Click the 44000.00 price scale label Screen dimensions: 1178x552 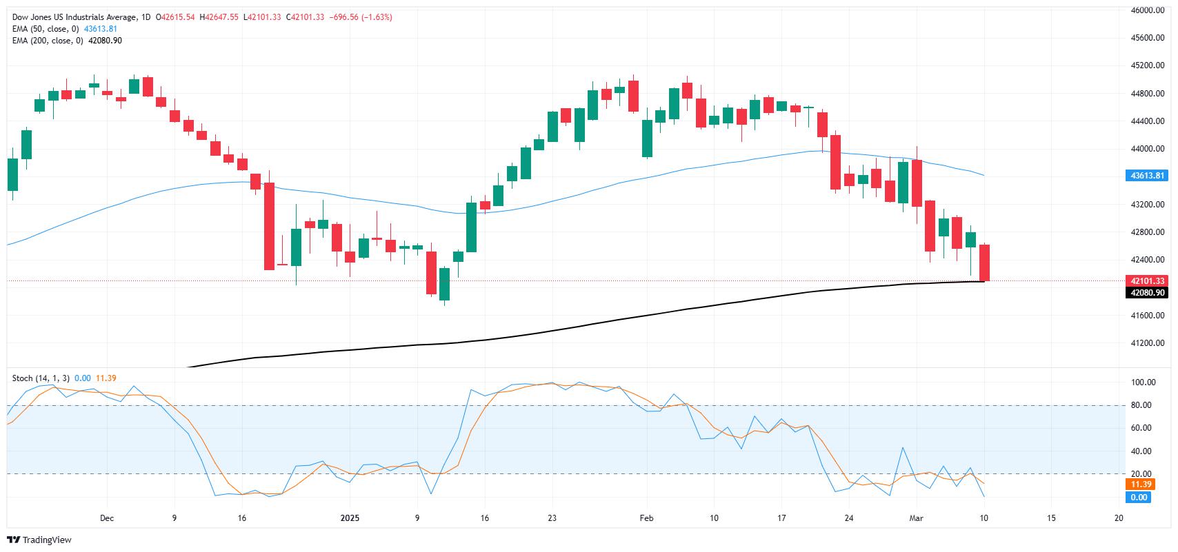point(1149,149)
